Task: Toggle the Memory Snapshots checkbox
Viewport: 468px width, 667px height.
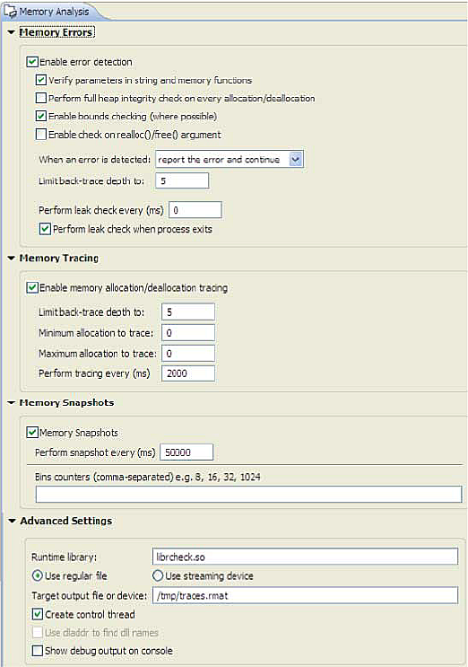Action: [x=32, y=433]
